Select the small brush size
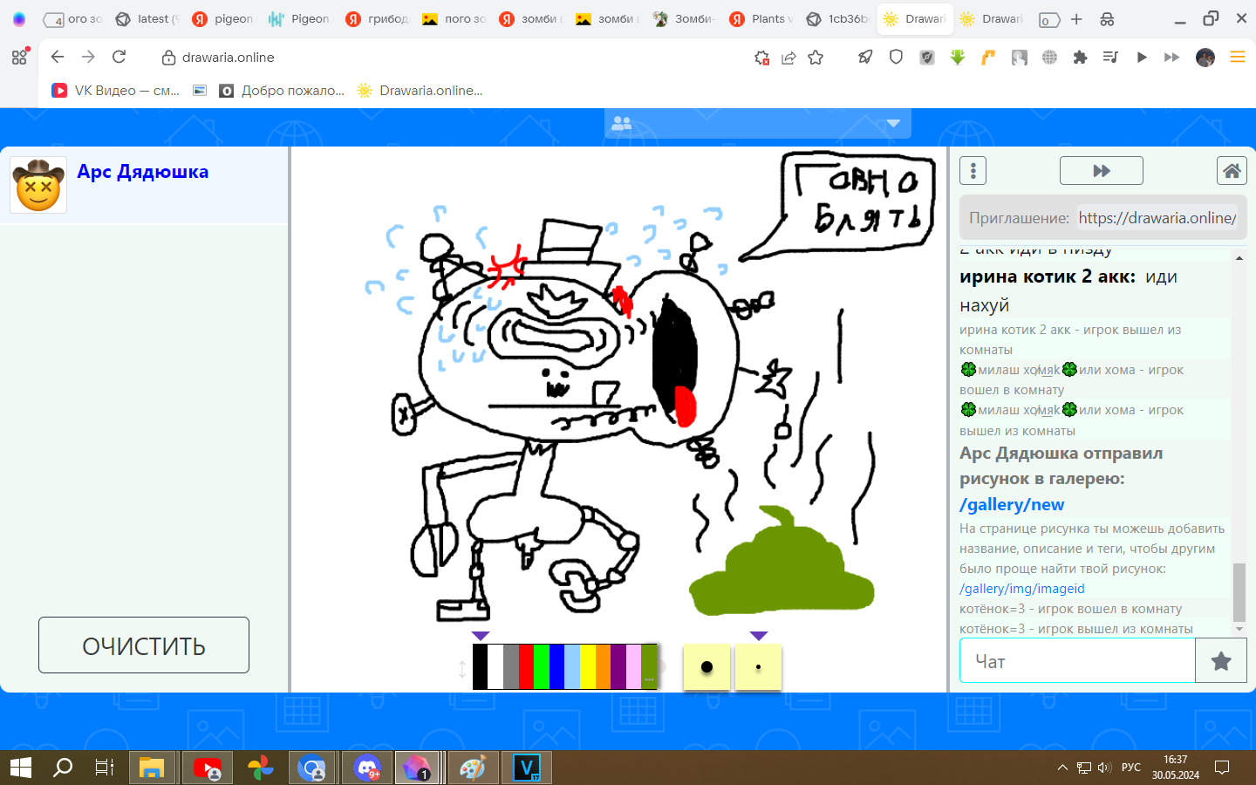This screenshot has width=1256, height=785. [758, 667]
